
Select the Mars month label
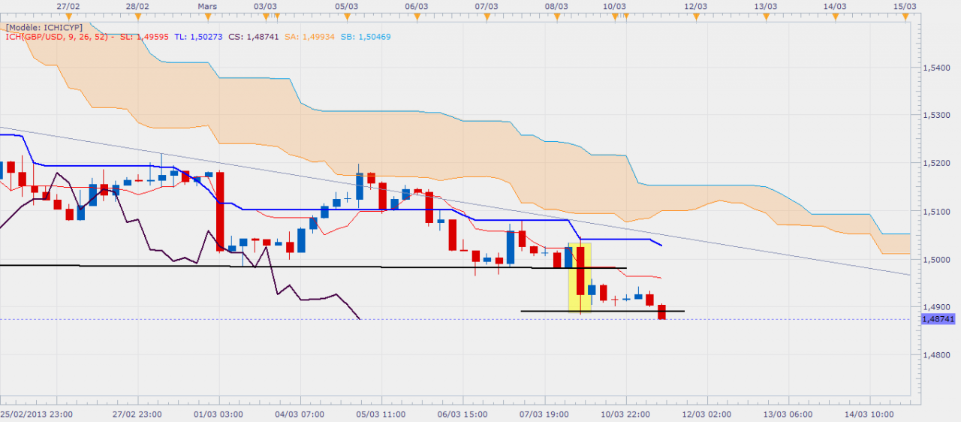click(206, 5)
